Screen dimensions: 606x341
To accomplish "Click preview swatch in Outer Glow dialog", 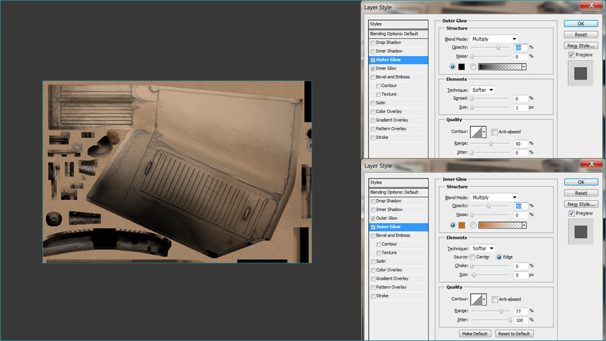I will coord(581,73).
